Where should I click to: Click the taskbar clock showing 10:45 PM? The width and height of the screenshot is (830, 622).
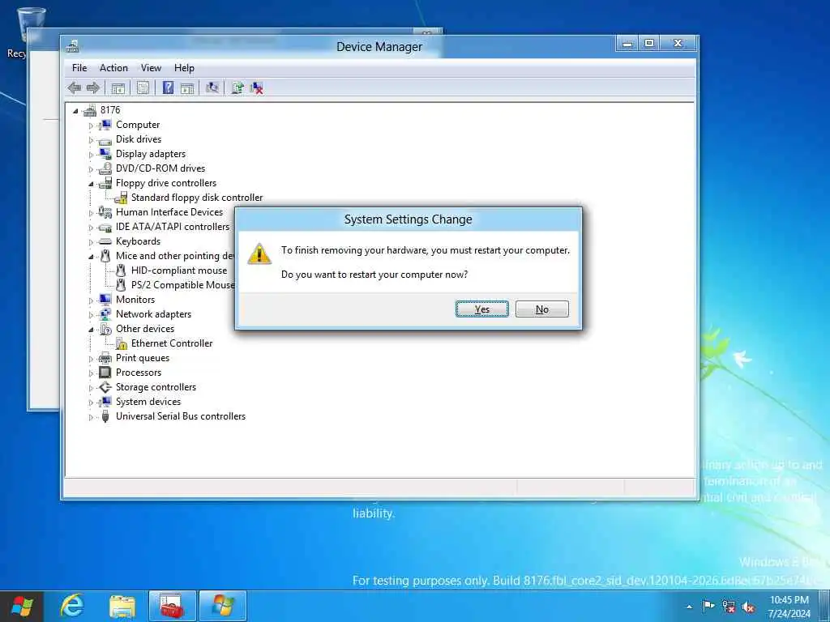789,607
